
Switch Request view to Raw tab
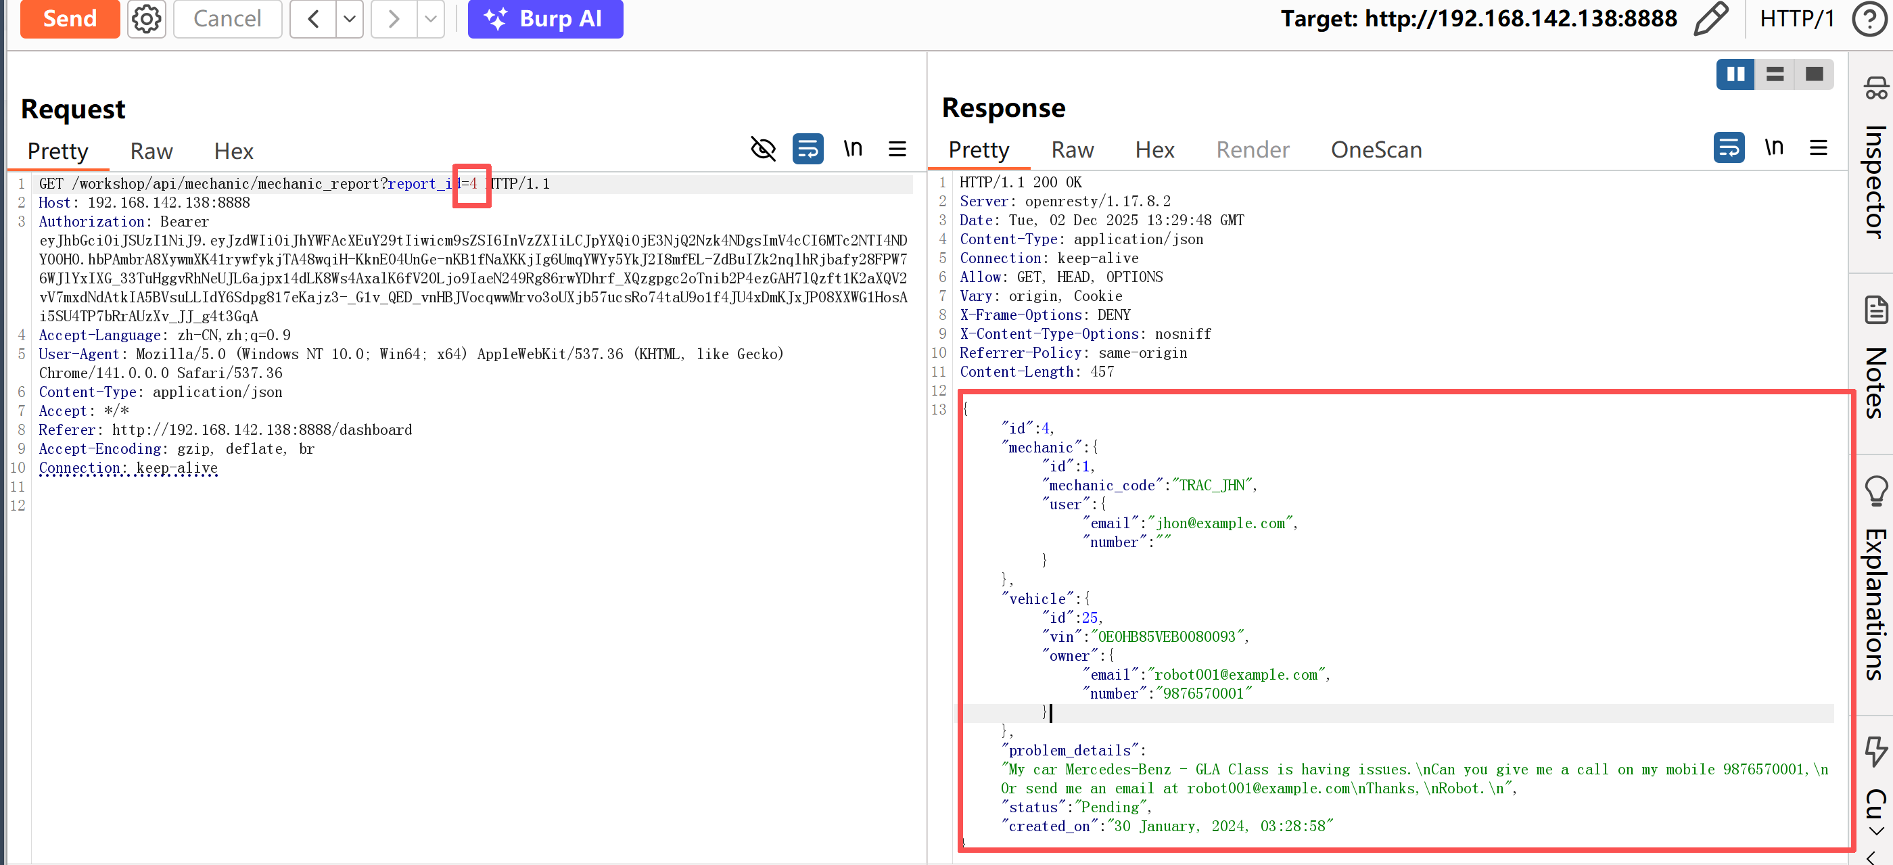tap(151, 151)
